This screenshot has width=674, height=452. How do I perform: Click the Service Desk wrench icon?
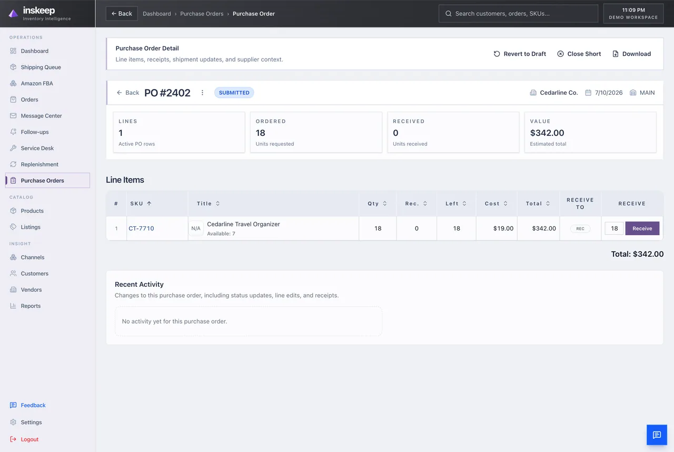click(13, 148)
